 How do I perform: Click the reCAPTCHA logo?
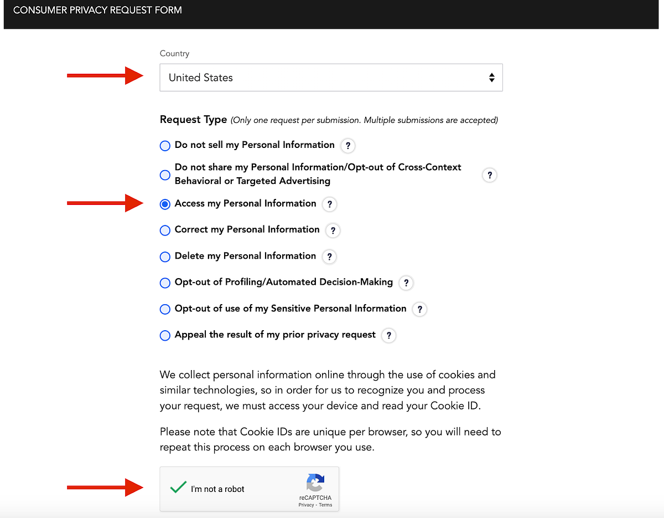pos(315,483)
